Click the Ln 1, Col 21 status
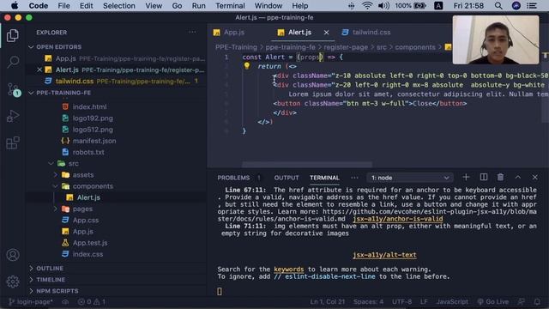The image size is (549, 309). coord(327,301)
